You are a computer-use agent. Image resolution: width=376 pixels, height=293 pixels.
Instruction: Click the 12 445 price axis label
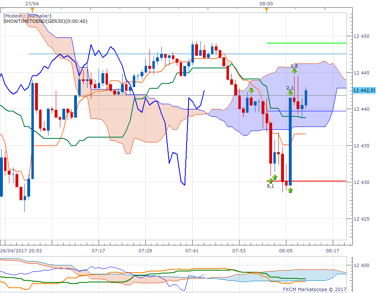361,73
